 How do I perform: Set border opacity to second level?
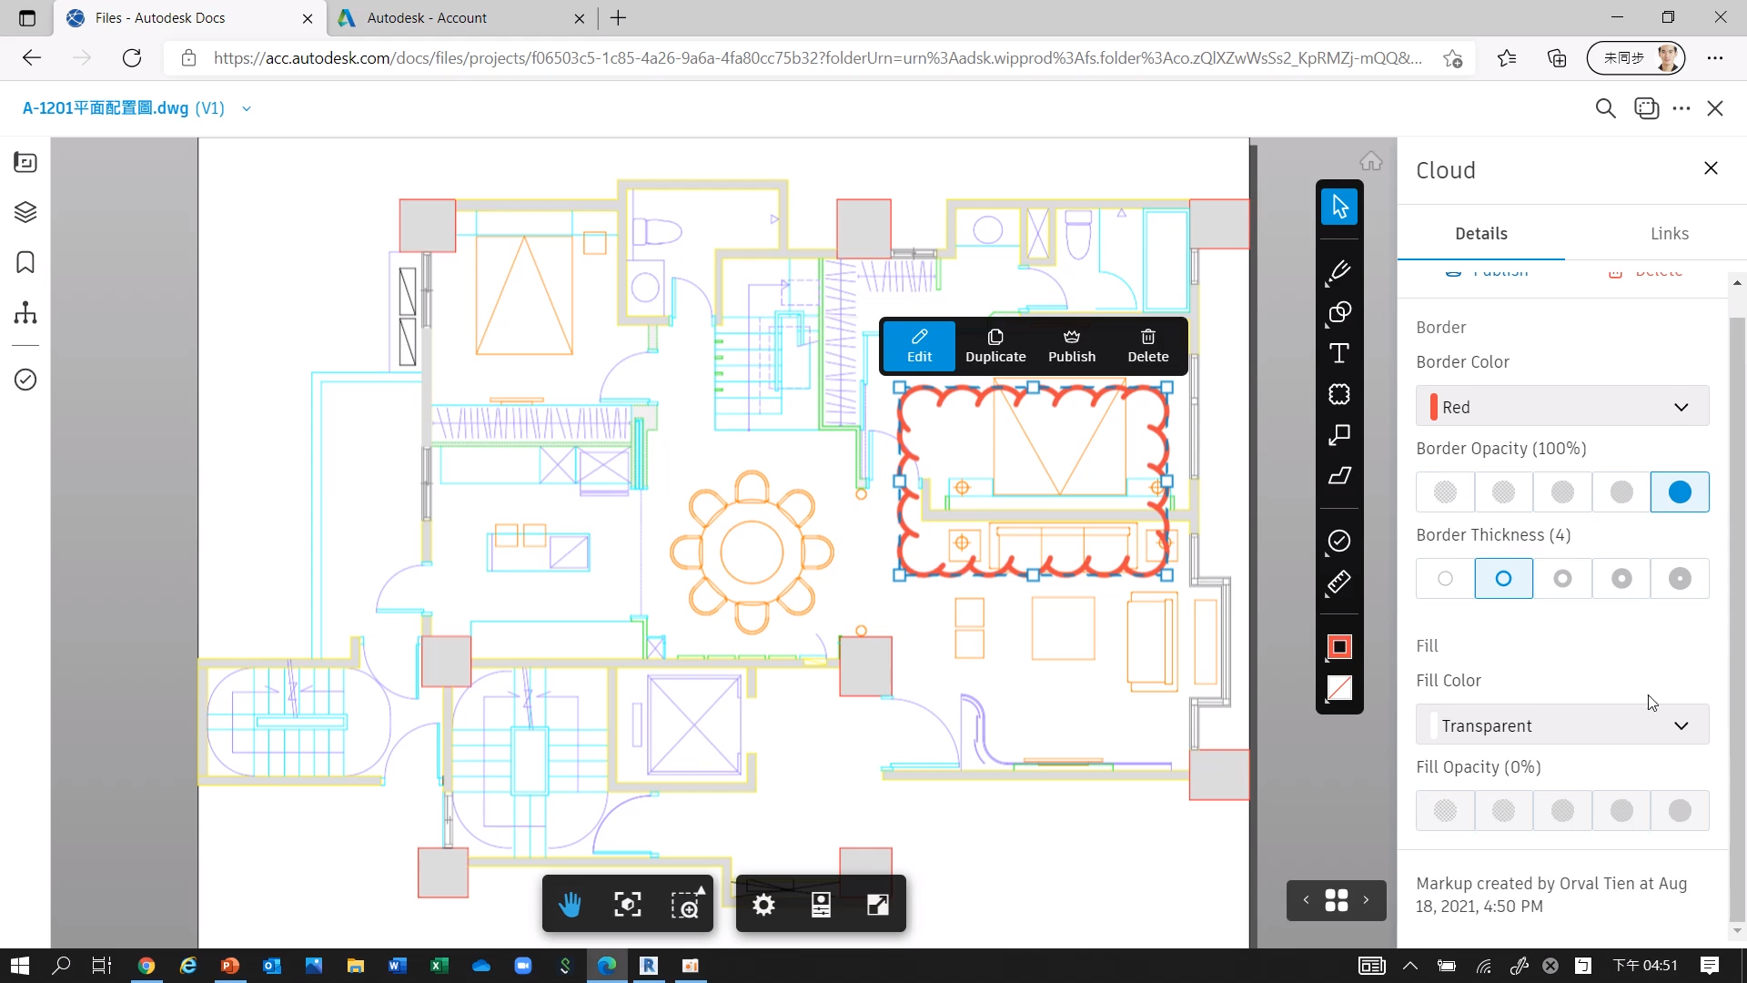tap(1504, 492)
